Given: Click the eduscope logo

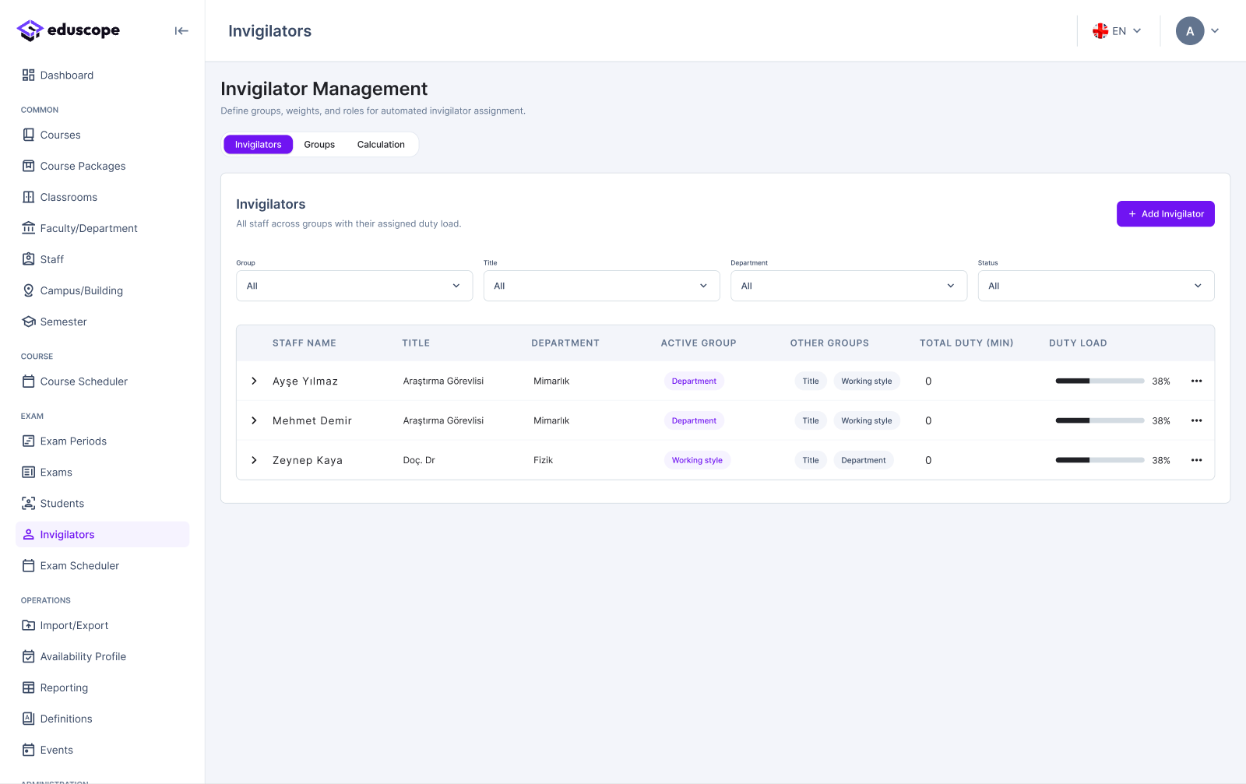Looking at the screenshot, I should pos(69,30).
